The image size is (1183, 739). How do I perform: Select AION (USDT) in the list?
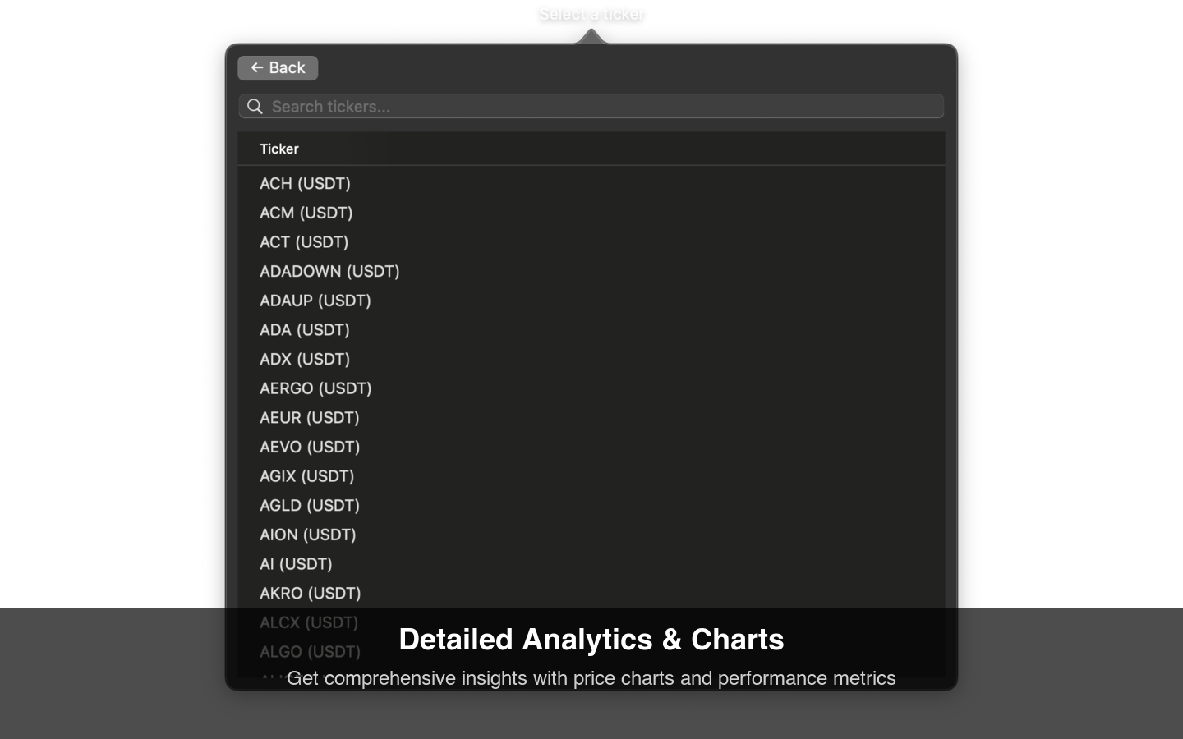(x=591, y=535)
